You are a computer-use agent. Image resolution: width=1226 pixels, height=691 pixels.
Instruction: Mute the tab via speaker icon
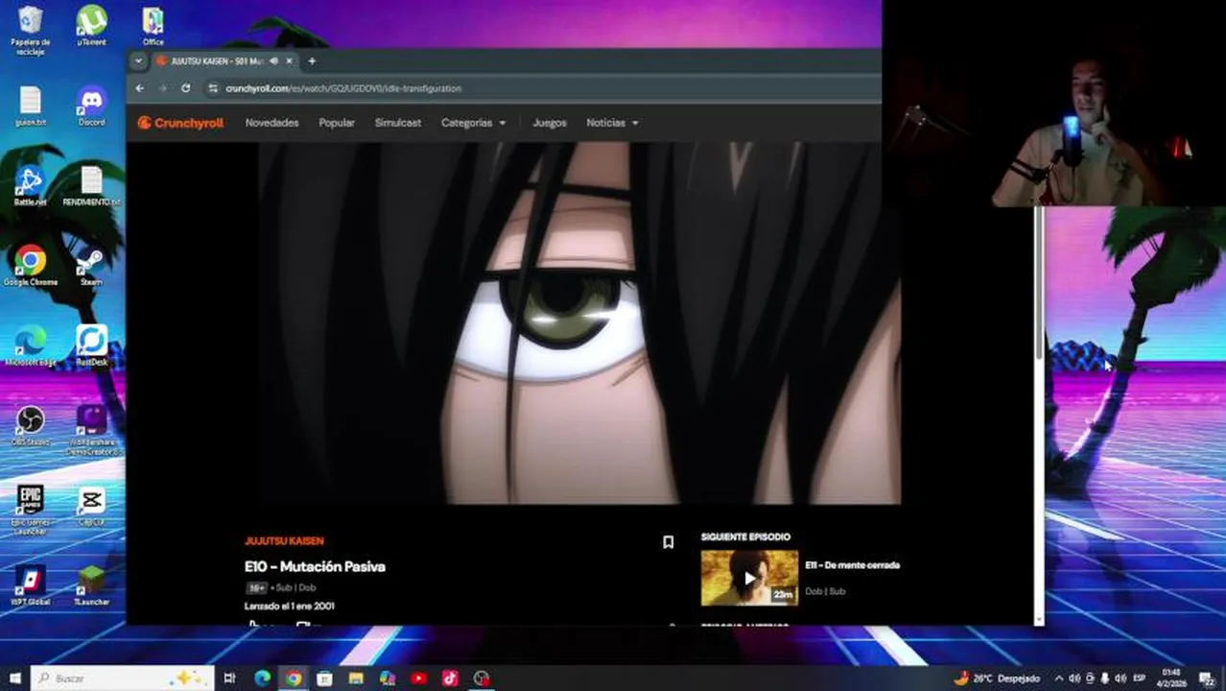click(273, 60)
